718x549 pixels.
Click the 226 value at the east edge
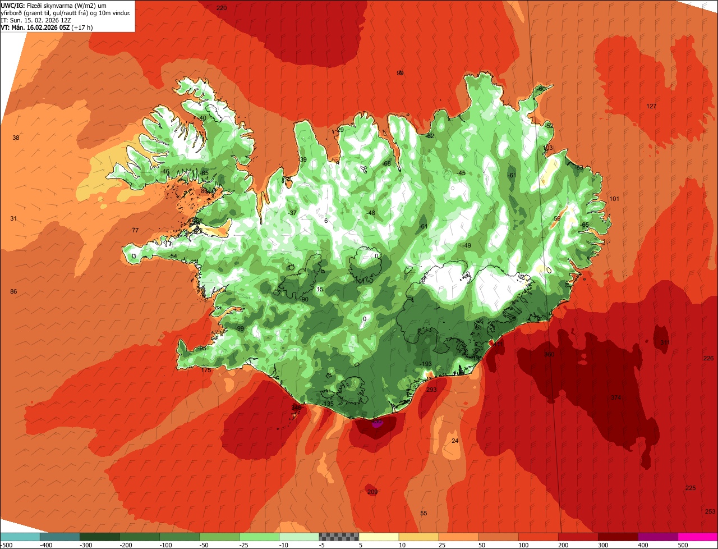tap(708, 359)
